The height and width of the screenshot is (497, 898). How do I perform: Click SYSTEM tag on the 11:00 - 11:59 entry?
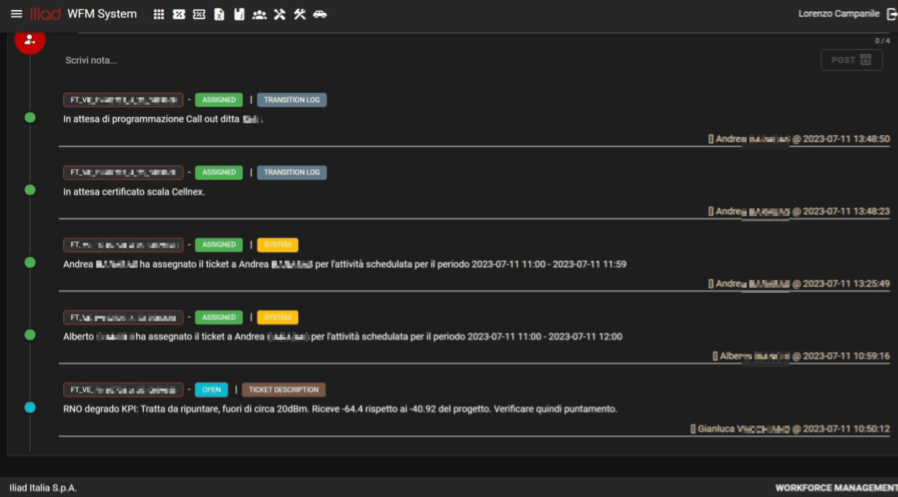[x=277, y=245]
